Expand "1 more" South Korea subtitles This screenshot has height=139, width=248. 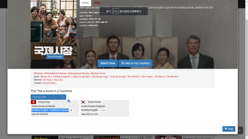pos(102,110)
